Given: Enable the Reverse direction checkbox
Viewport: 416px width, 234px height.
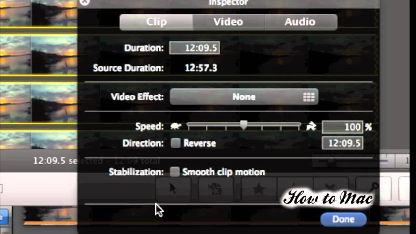Looking at the screenshot, I should [175, 143].
